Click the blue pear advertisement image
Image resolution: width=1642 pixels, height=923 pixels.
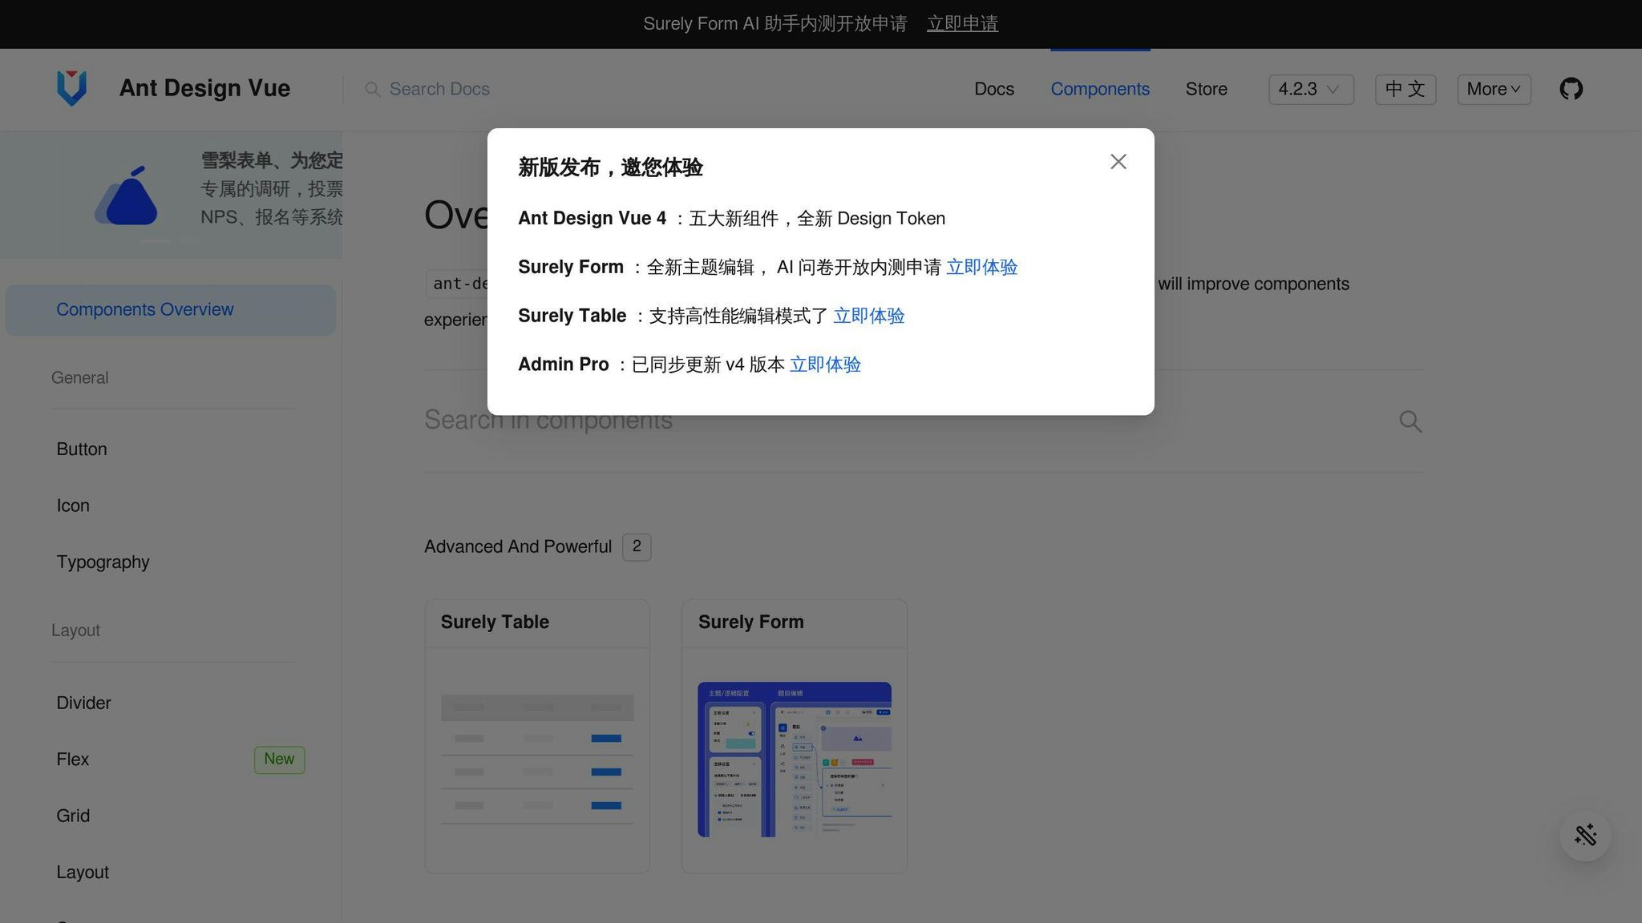(x=126, y=195)
